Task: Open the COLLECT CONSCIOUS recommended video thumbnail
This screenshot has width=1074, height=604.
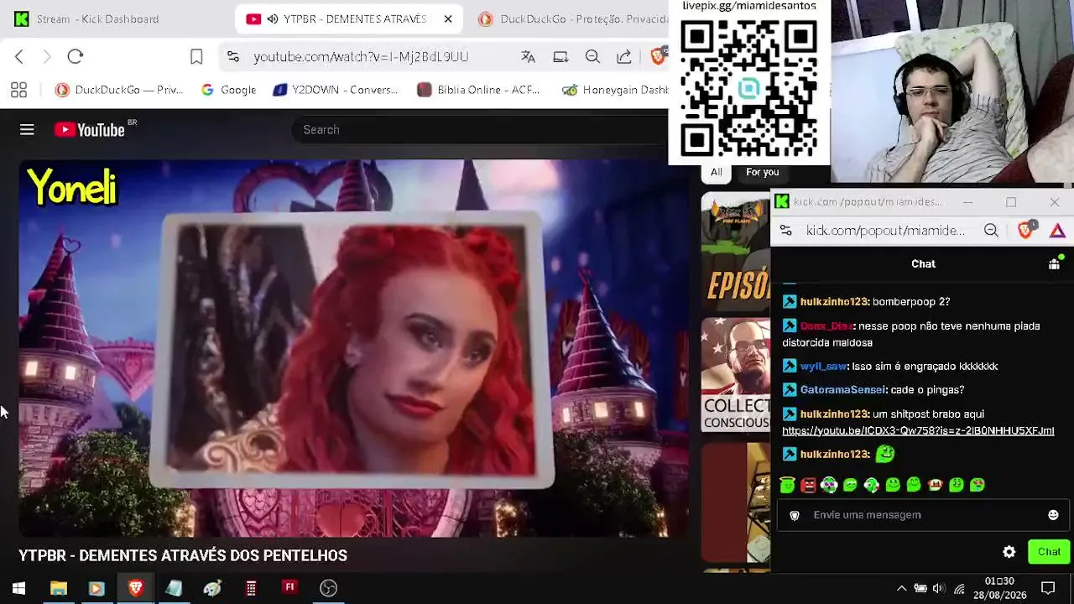Action: (736, 374)
